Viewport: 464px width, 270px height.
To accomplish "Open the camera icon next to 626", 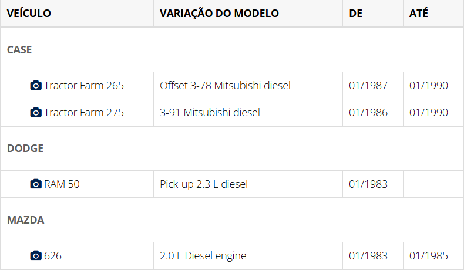I will tap(36, 256).
